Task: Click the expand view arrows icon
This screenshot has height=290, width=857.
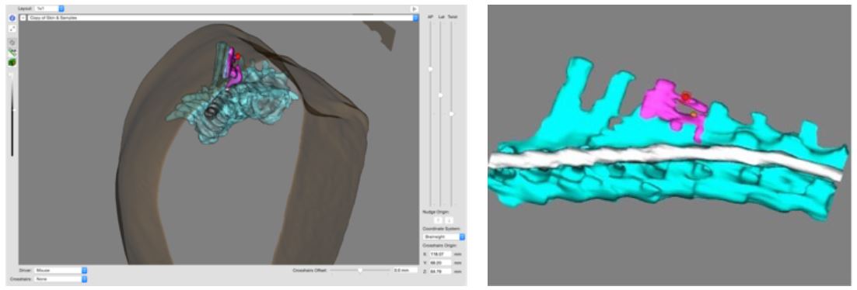Action: point(12,28)
